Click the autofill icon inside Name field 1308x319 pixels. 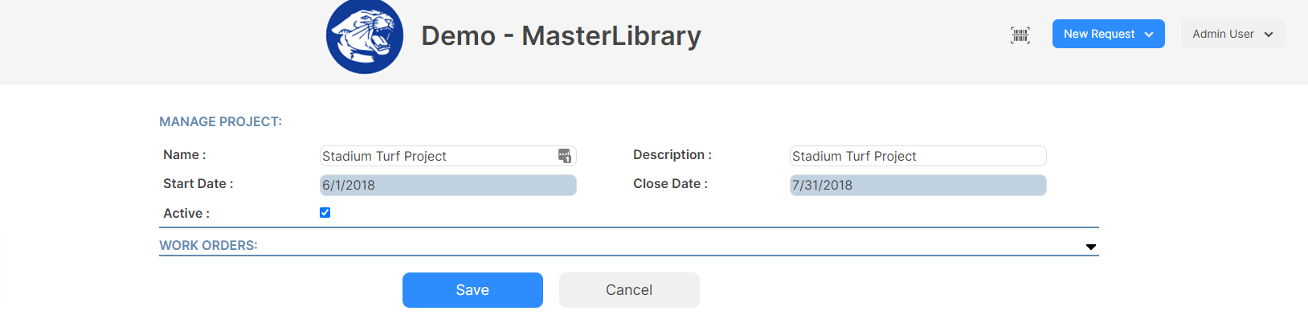coord(565,156)
